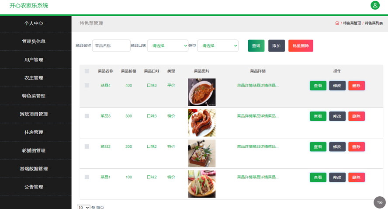Click 修改 for 菜品3
This screenshot has width=388, height=209.
(x=337, y=116)
